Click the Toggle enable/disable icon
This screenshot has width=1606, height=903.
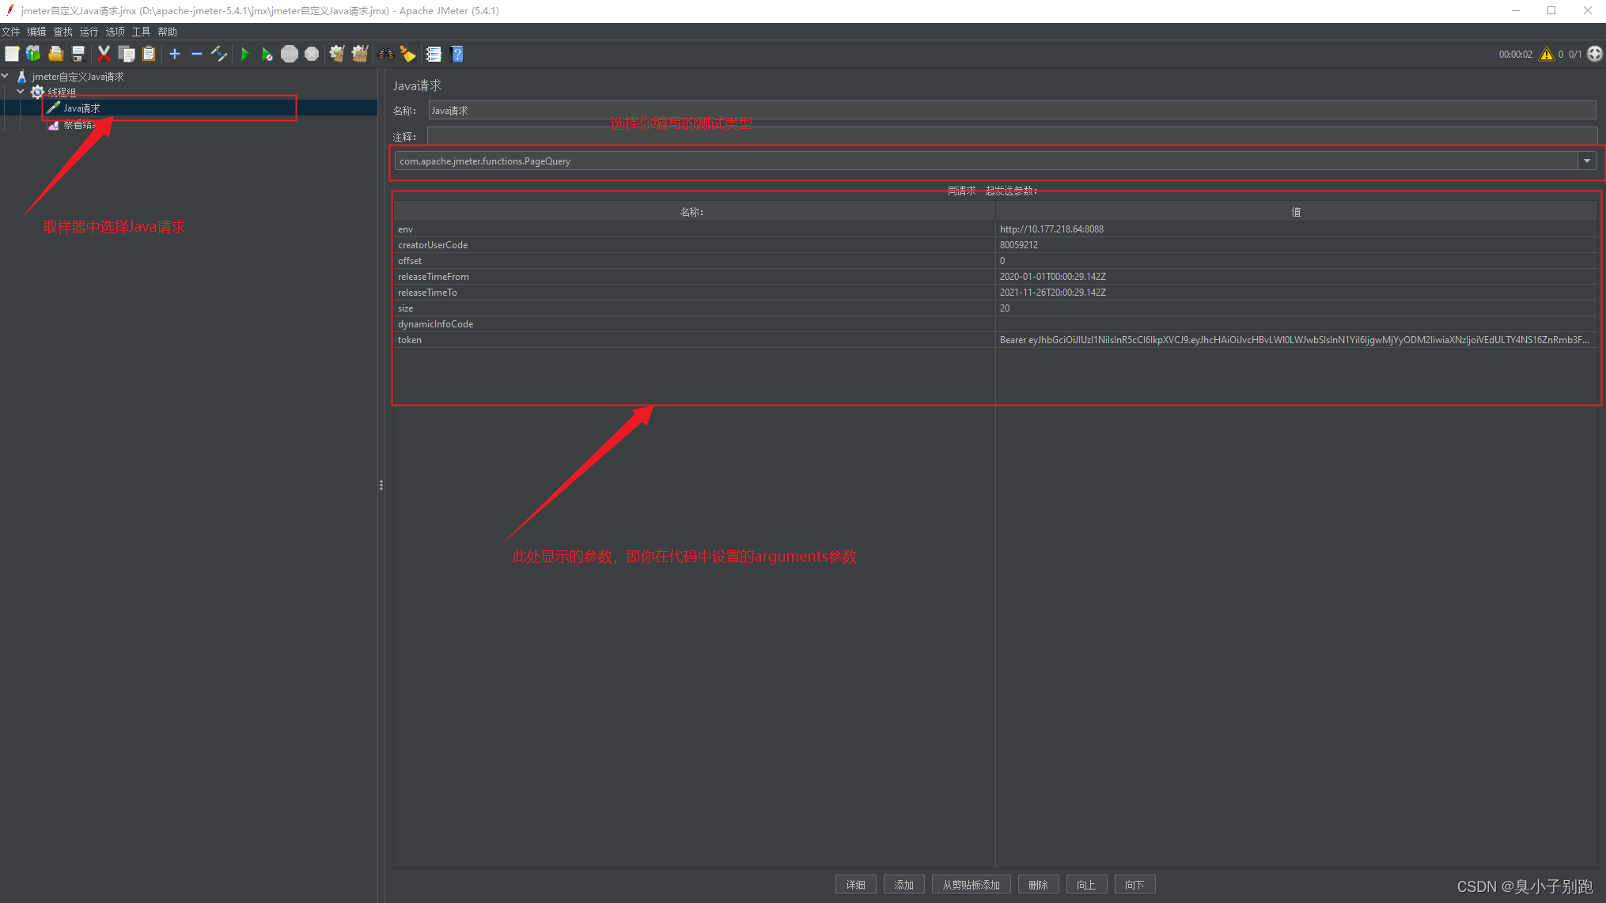click(x=219, y=54)
